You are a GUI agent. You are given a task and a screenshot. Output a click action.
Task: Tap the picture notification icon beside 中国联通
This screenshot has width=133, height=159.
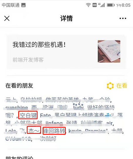[x=23, y=5]
